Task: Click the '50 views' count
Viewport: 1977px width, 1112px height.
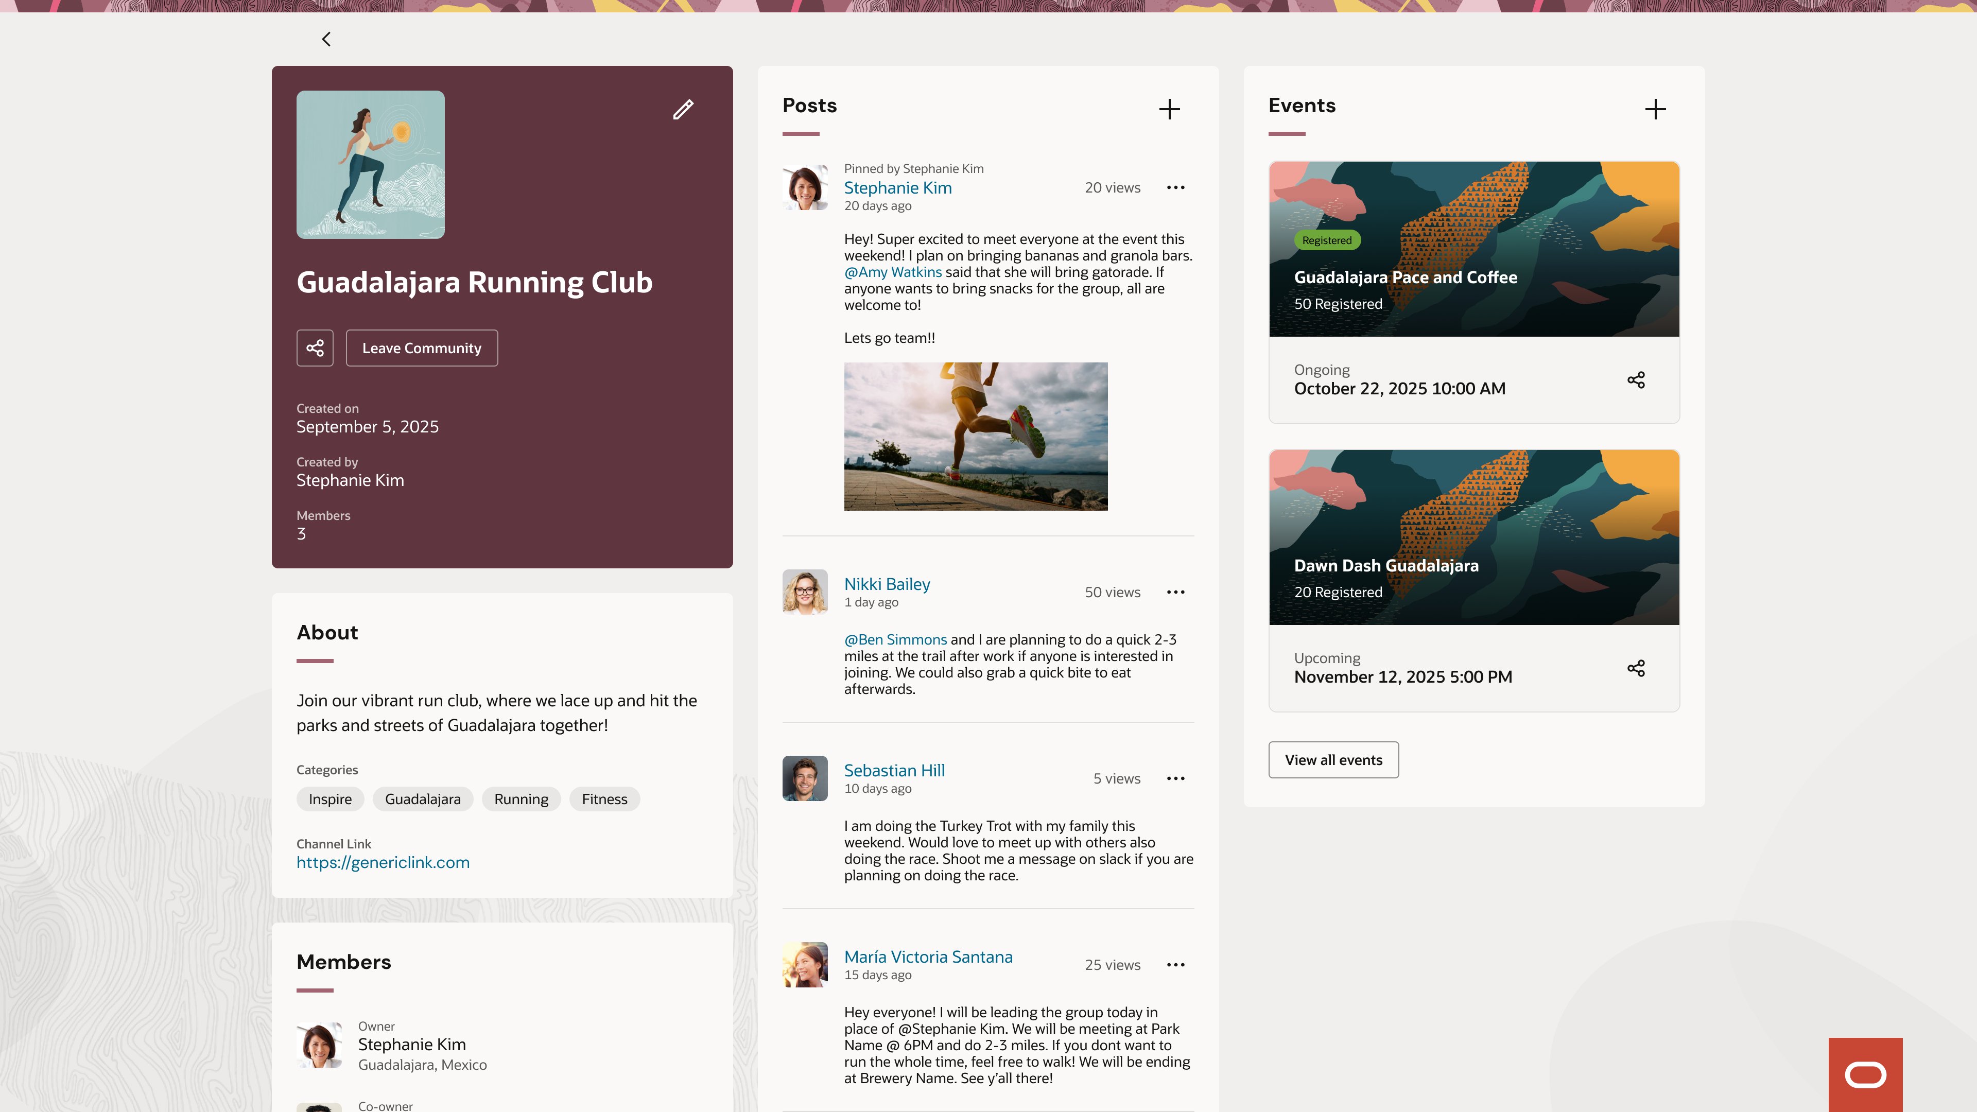Action: tap(1113, 592)
